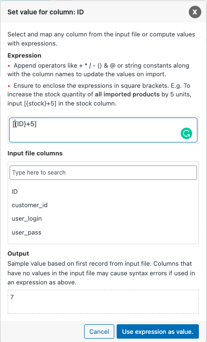Select the ID column from input file columns
The width and height of the screenshot is (207, 342).
(15, 192)
